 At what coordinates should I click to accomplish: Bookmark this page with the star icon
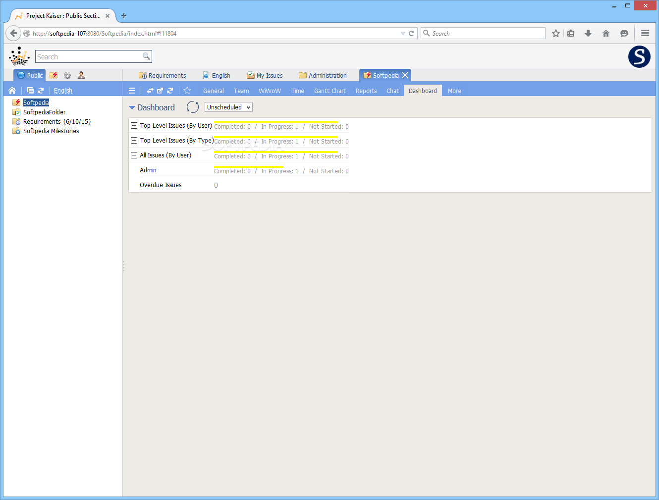pos(556,33)
